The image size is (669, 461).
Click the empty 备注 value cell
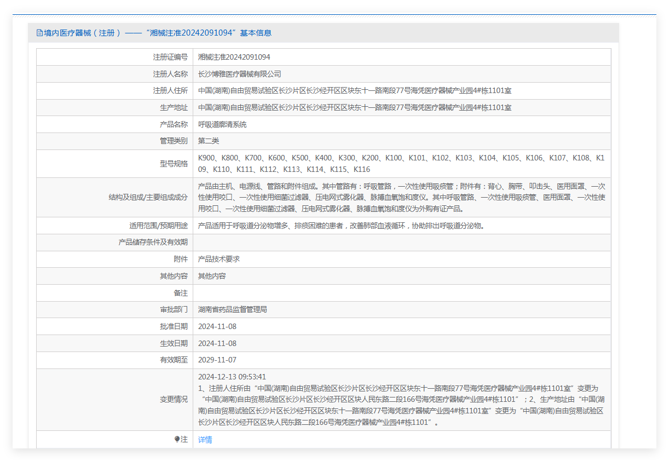coord(401,293)
